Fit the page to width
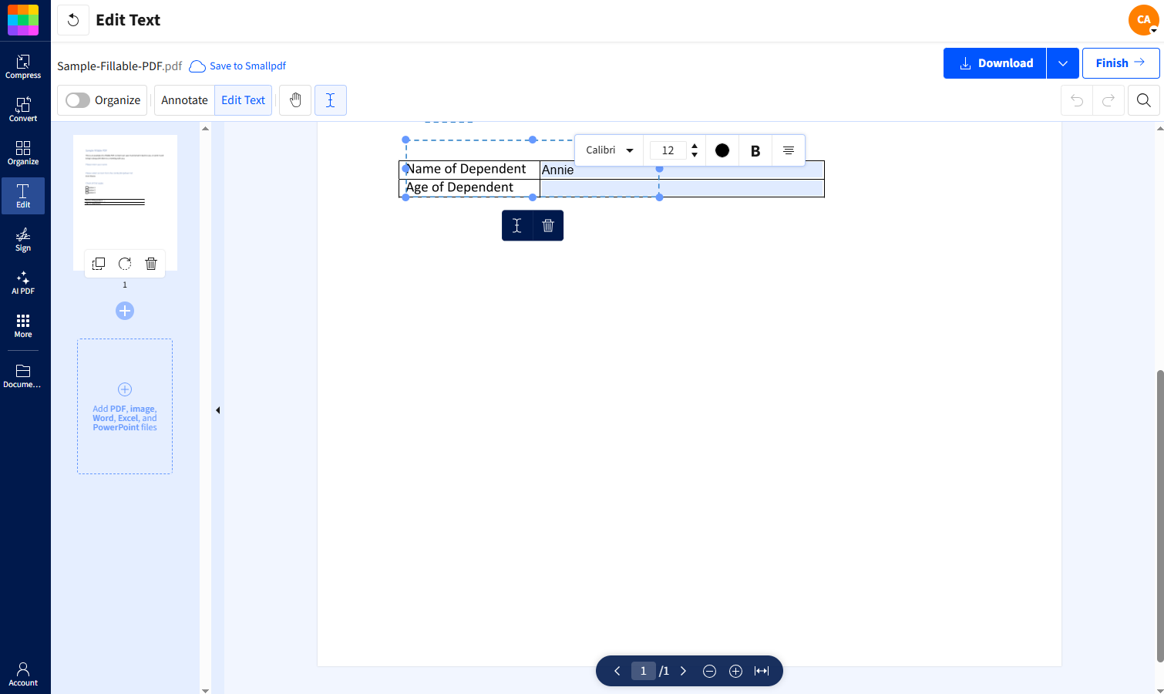This screenshot has height=694, width=1164. pos(762,671)
